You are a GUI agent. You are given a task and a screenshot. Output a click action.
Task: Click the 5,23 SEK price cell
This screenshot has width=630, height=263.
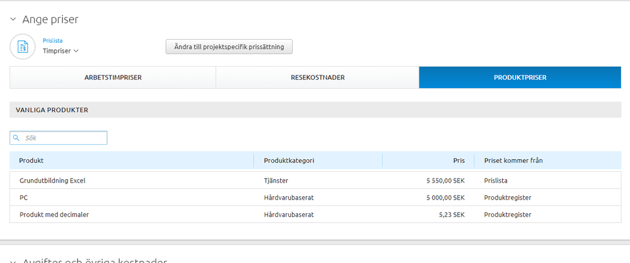click(x=452, y=215)
